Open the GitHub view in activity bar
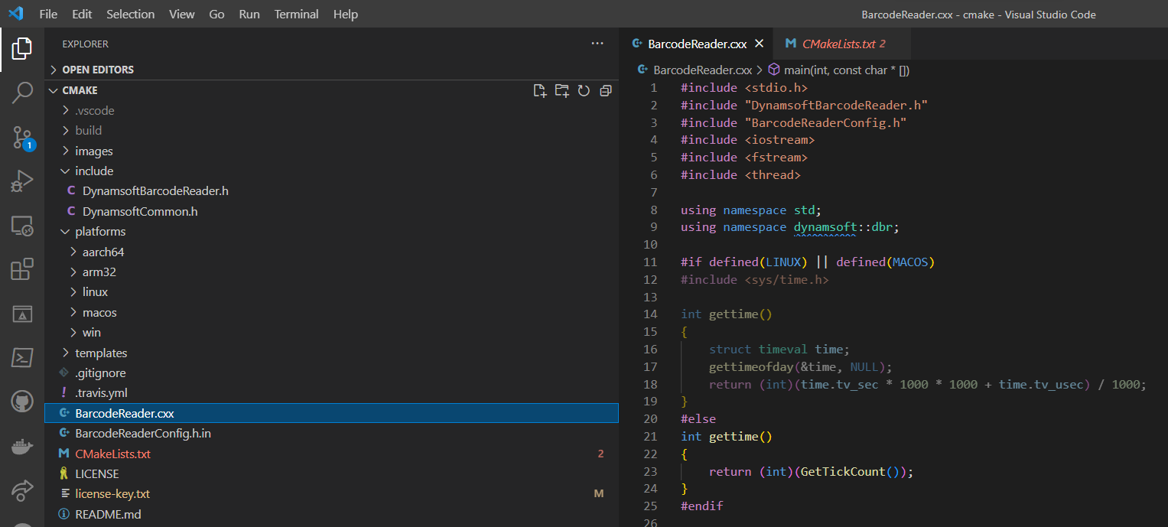The image size is (1168, 527). click(22, 402)
